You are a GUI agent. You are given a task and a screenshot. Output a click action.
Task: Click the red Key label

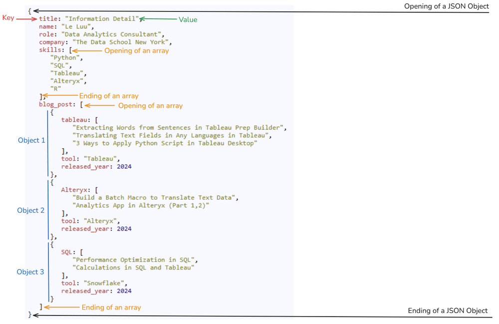[8, 18]
